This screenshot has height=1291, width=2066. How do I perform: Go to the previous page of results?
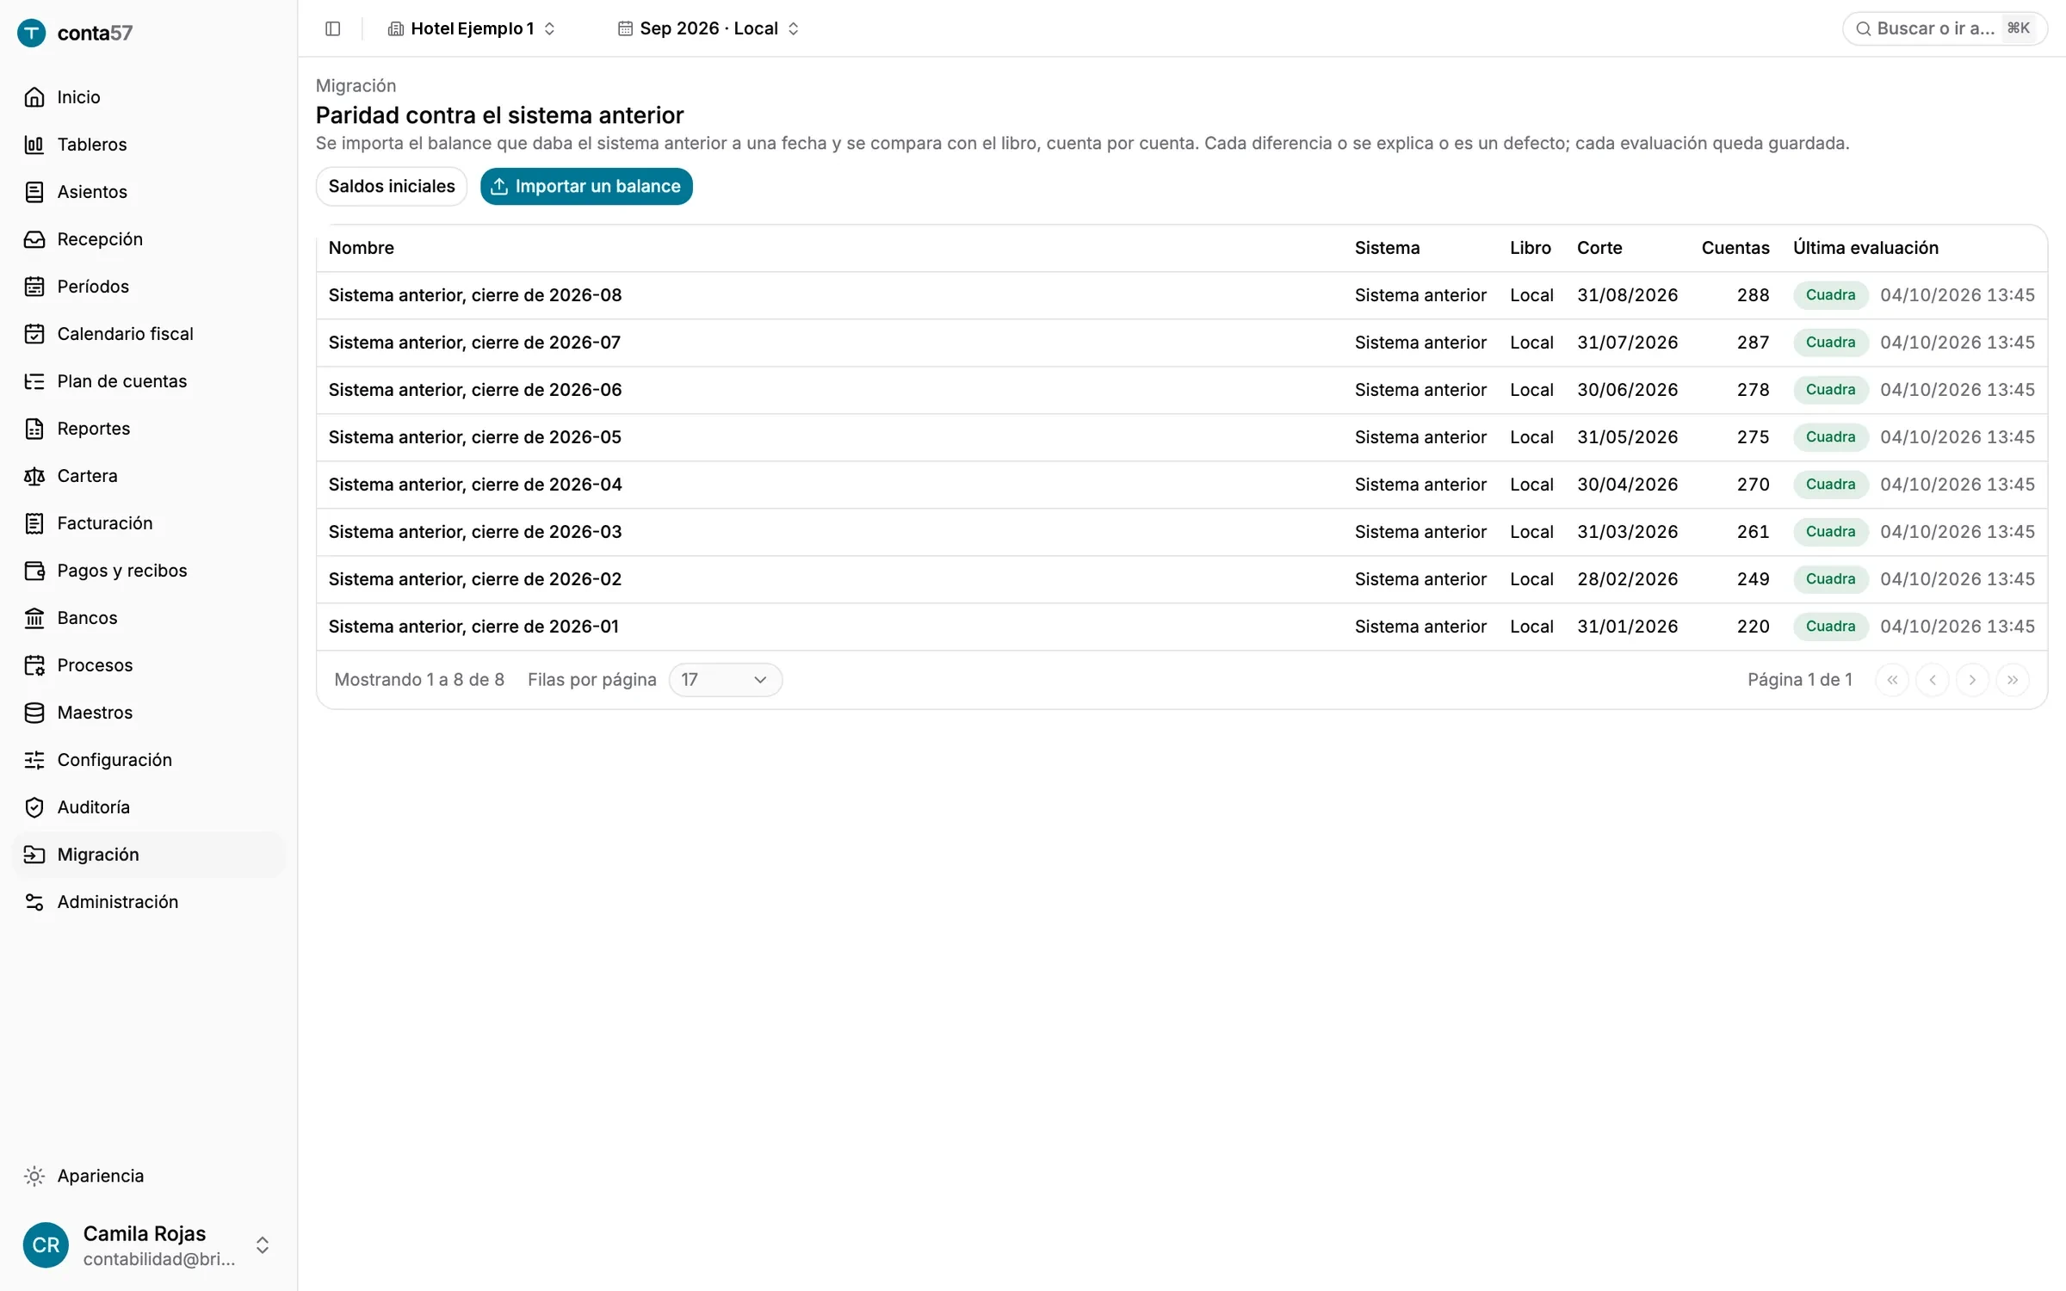coord(1933,680)
